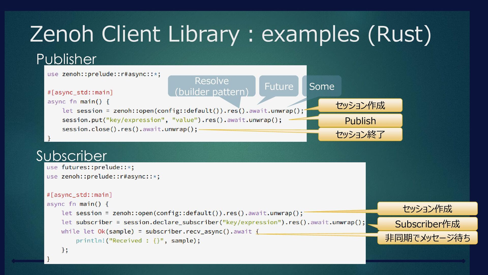Click the 'Subscriber' heading
Image resolution: width=488 pixels, height=275 pixels.
[71, 156]
